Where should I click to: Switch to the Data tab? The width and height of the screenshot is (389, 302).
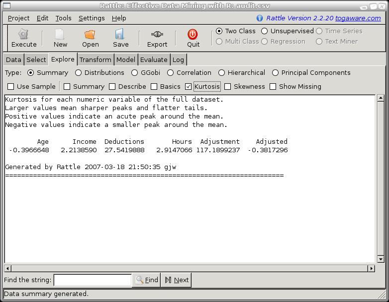point(13,60)
